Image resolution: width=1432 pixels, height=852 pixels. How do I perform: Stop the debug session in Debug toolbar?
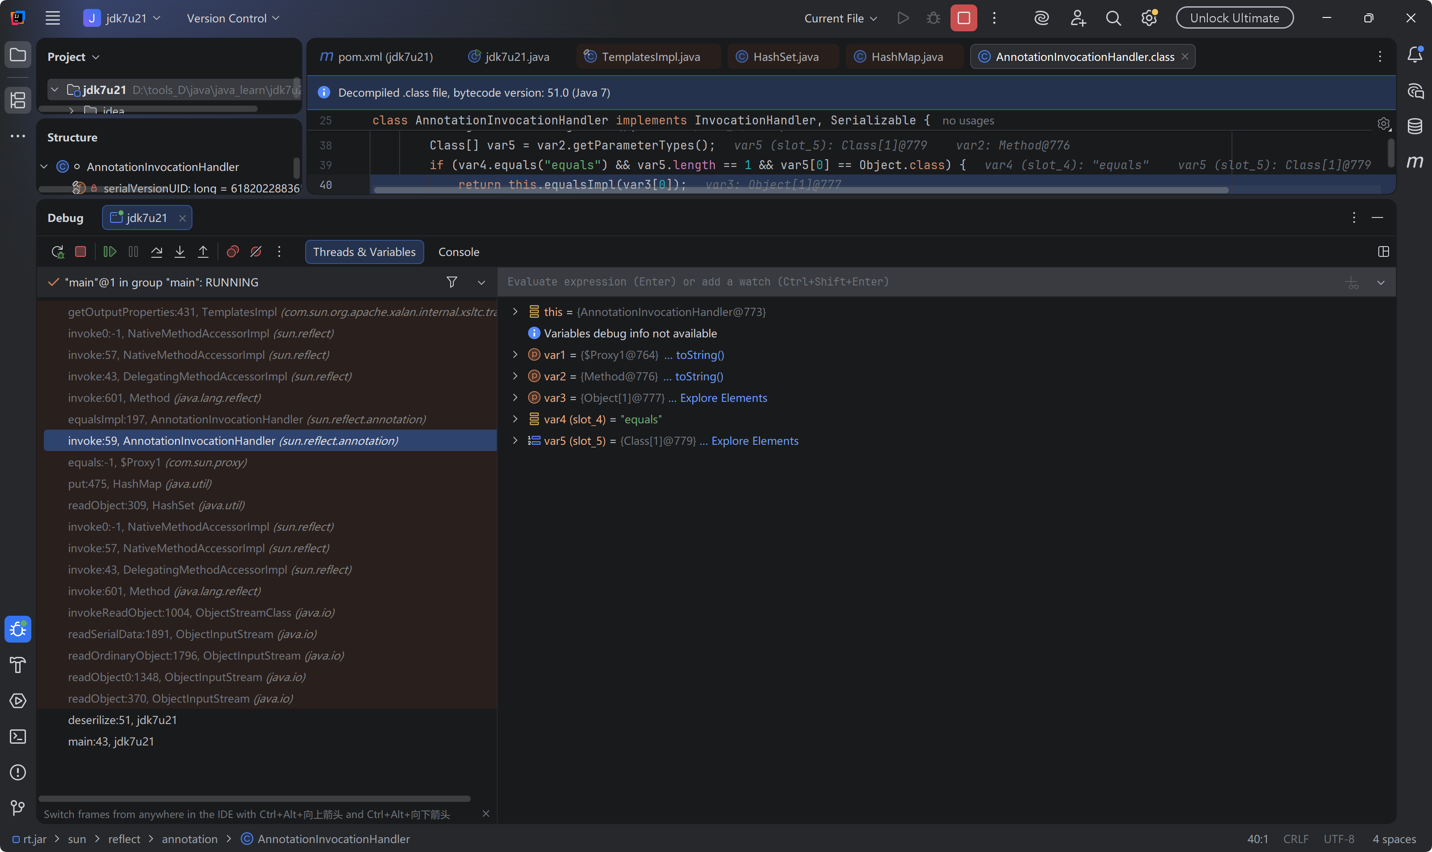pyautogui.click(x=81, y=251)
